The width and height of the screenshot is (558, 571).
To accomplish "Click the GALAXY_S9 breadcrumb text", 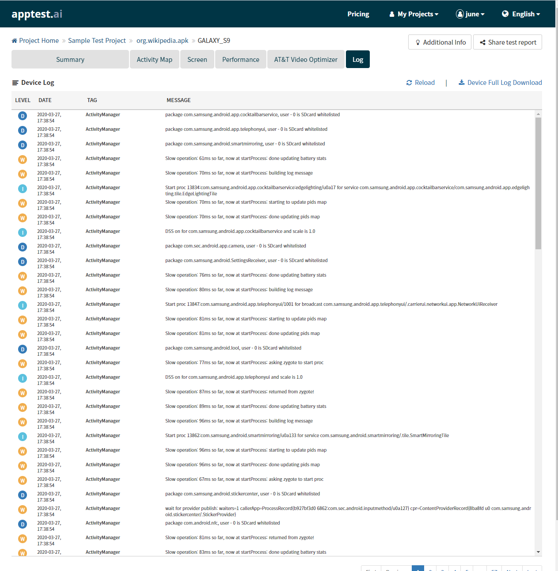I will click(x=214, y=41).
